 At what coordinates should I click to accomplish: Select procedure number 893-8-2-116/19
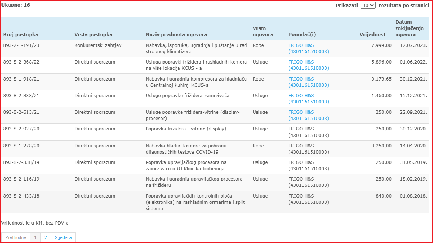pyautogui.click(x=21, y=179)
